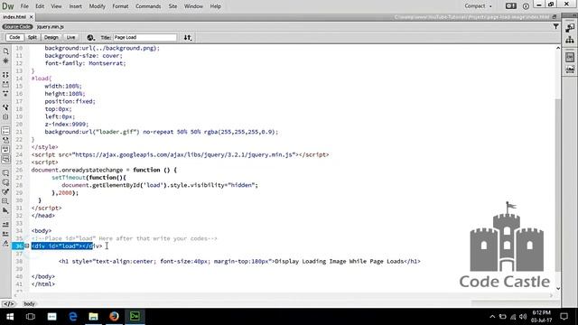Screen dimensions: 578x325
Task: Click the vertical scrollbar up arrow
Action: [558, 48]
